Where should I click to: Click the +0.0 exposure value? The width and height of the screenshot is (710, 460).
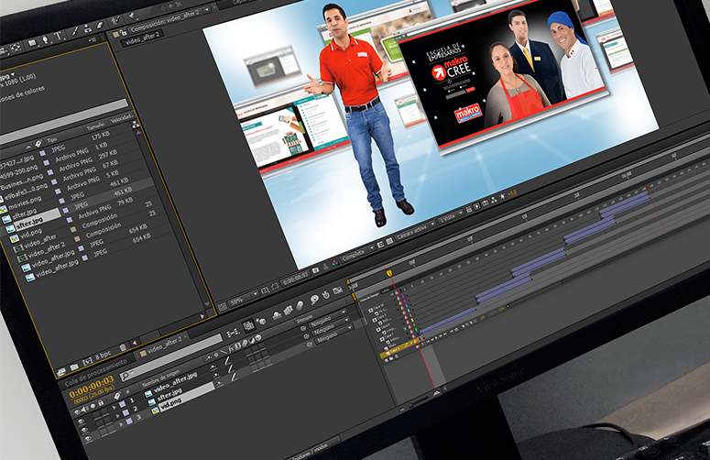click(512, 193)
